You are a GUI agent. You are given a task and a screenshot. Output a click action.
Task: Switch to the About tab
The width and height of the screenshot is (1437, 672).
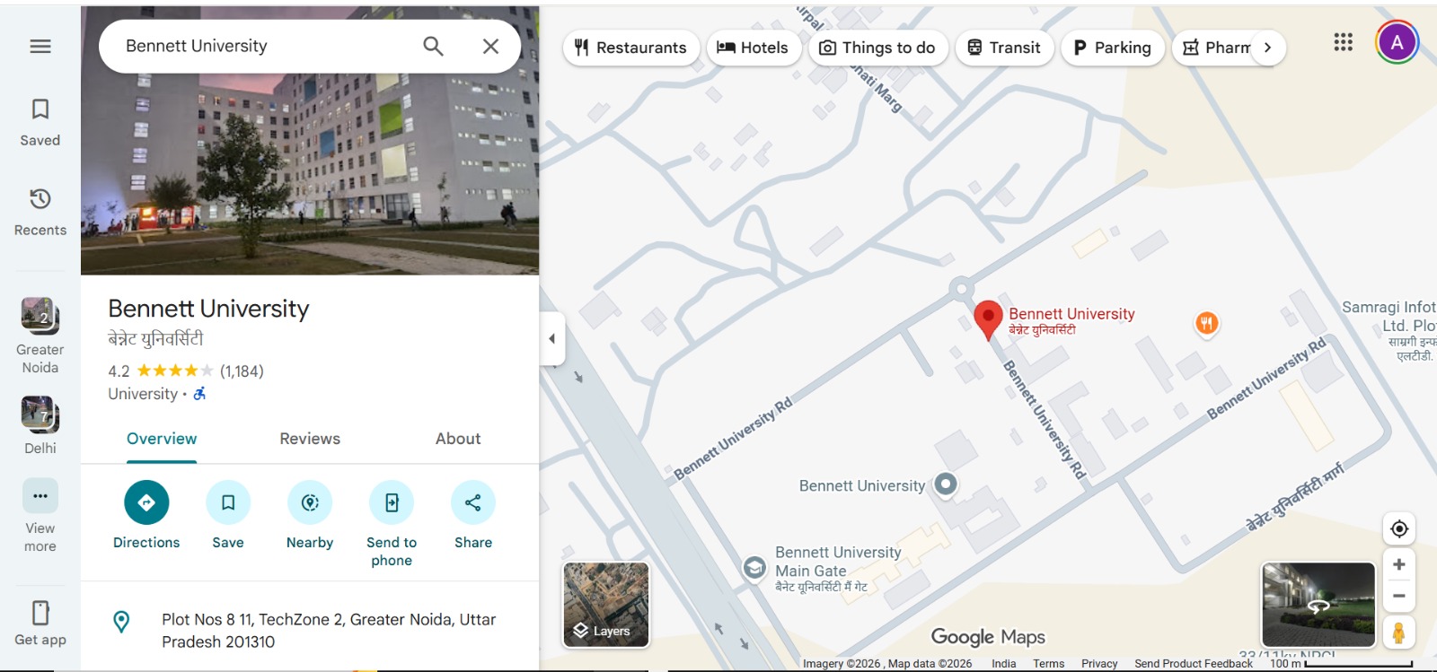tap(458, 439)
